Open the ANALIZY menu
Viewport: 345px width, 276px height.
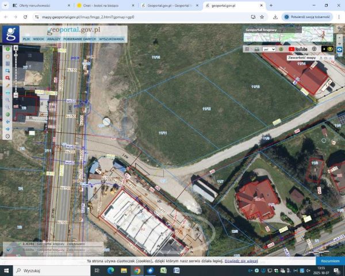tap(53, 39)
